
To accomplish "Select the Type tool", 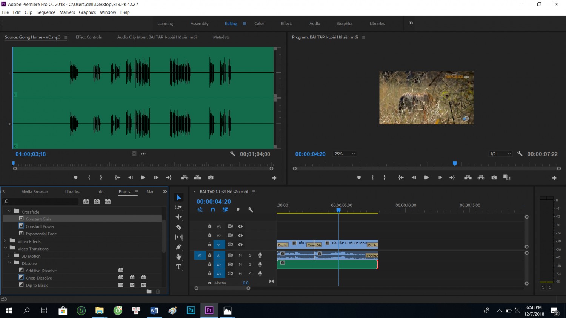I will [x=179, y=267].
